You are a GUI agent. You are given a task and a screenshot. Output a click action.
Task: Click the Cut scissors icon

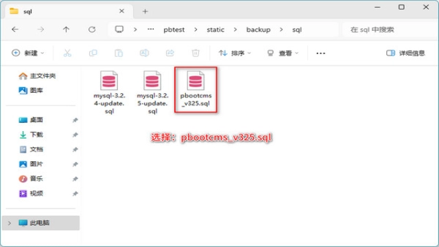point(67,53)
